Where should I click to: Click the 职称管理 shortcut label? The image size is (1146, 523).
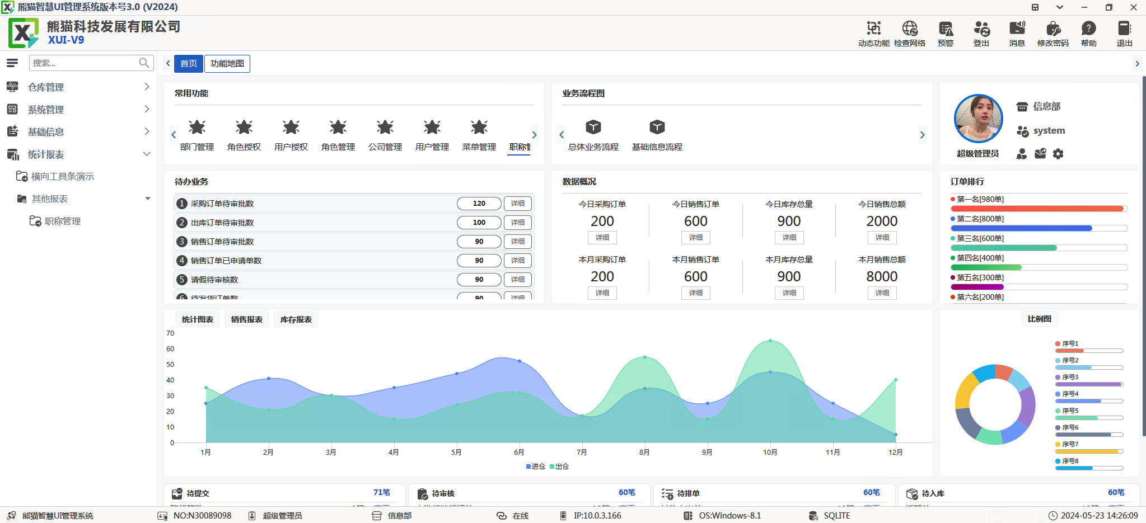pos(520,147)
